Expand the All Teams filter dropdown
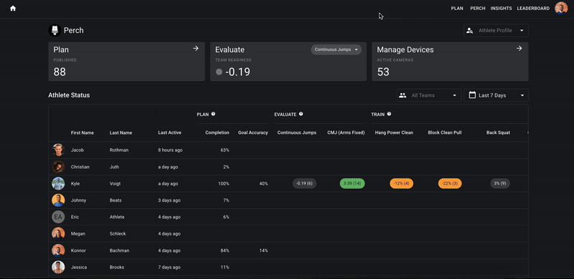This screenshot has width=574, height=279. point(429,95)
